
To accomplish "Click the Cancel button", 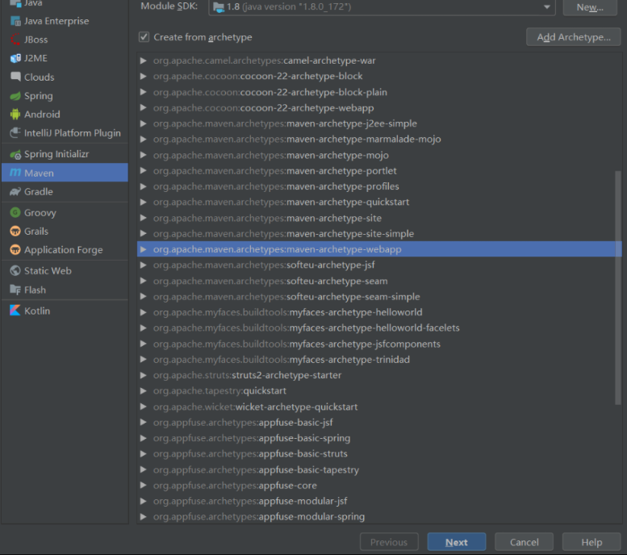I will (525, 542).
